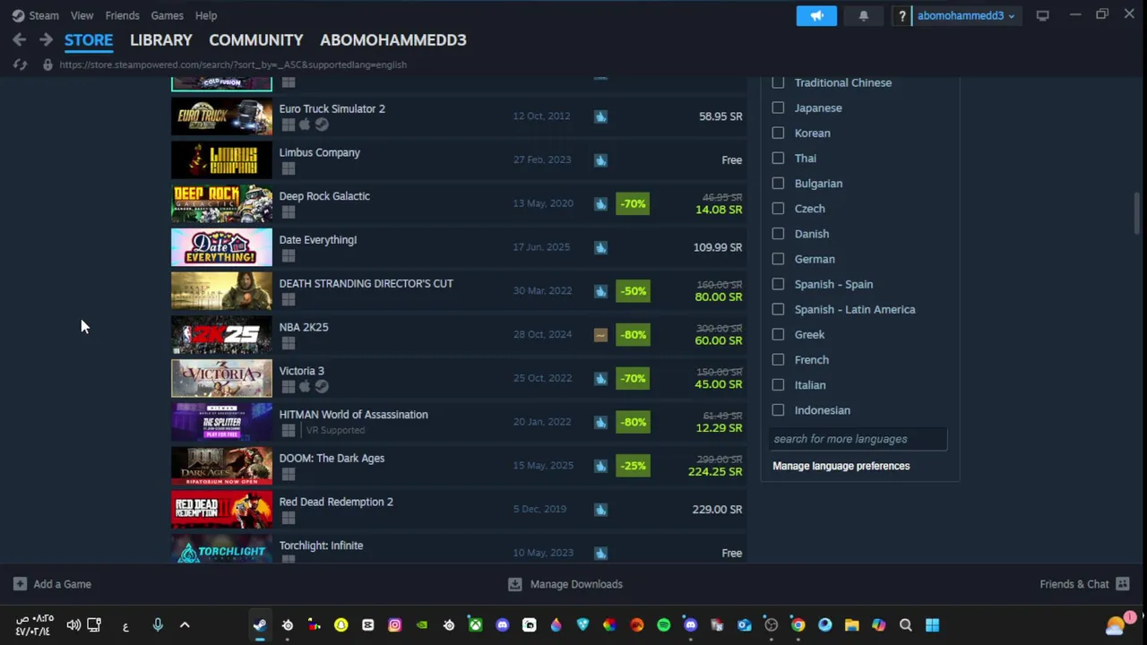The width and height of the screenshot is (1147, 645).
Task: Click the download icon beside Manage Downloads
Action: pyautogui.click(x=514, y=584)
